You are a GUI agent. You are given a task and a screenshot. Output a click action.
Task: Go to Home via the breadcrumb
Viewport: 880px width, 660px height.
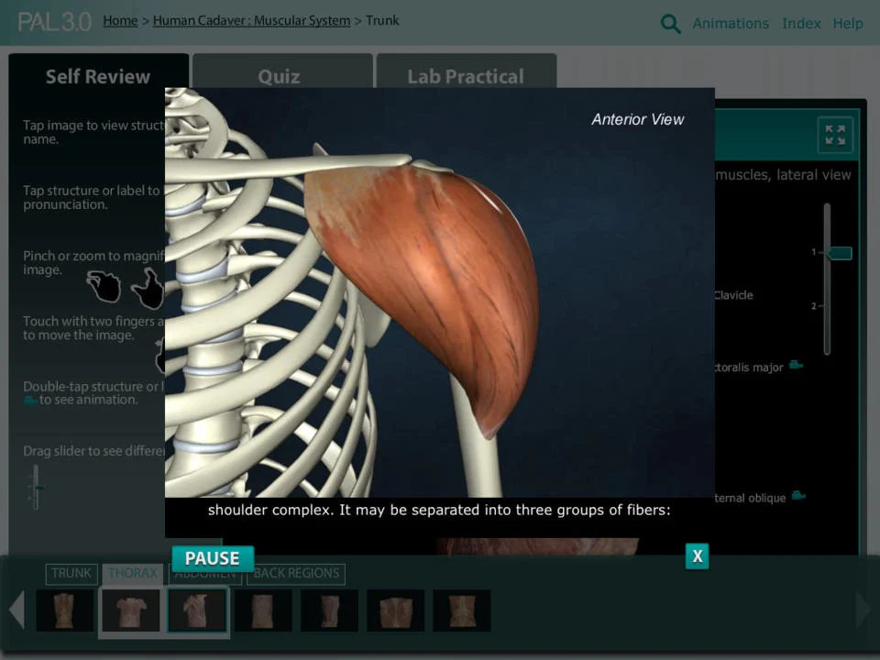click(x=120, y=20)
